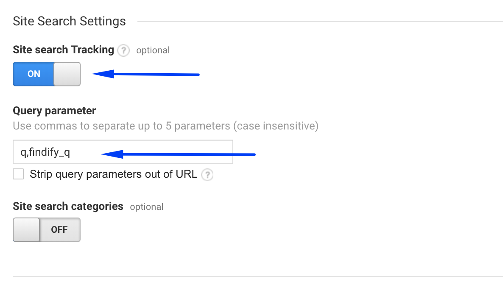The image size is (503, 281).
Task: Click the Query parameter label
Action: [x=54, y=110]
